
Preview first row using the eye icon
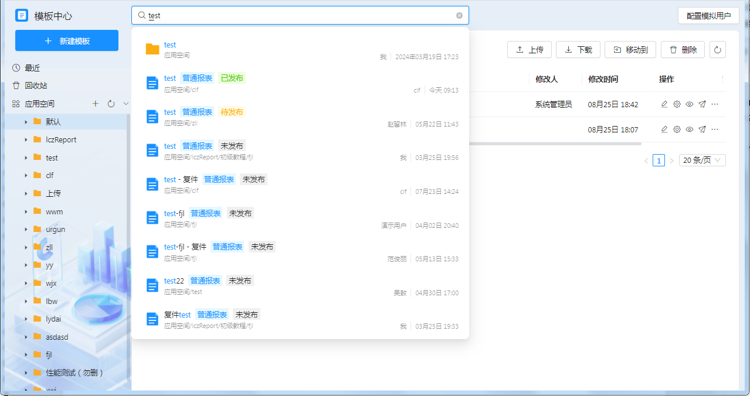(690, 104)
